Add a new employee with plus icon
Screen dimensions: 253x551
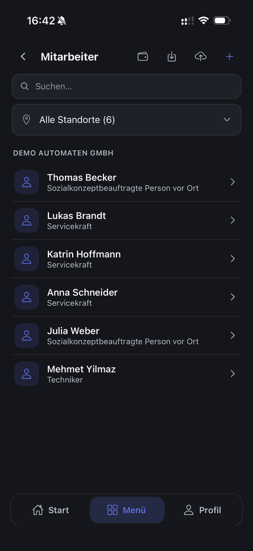(x=229, y=57)
